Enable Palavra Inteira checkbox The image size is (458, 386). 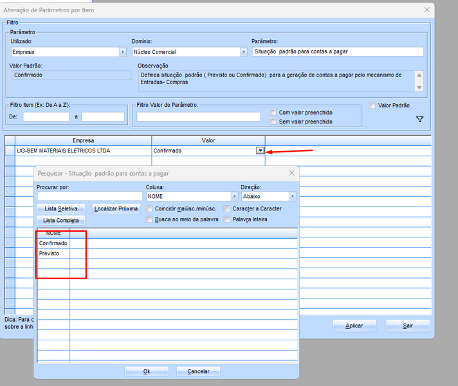(x=227, y=219)
